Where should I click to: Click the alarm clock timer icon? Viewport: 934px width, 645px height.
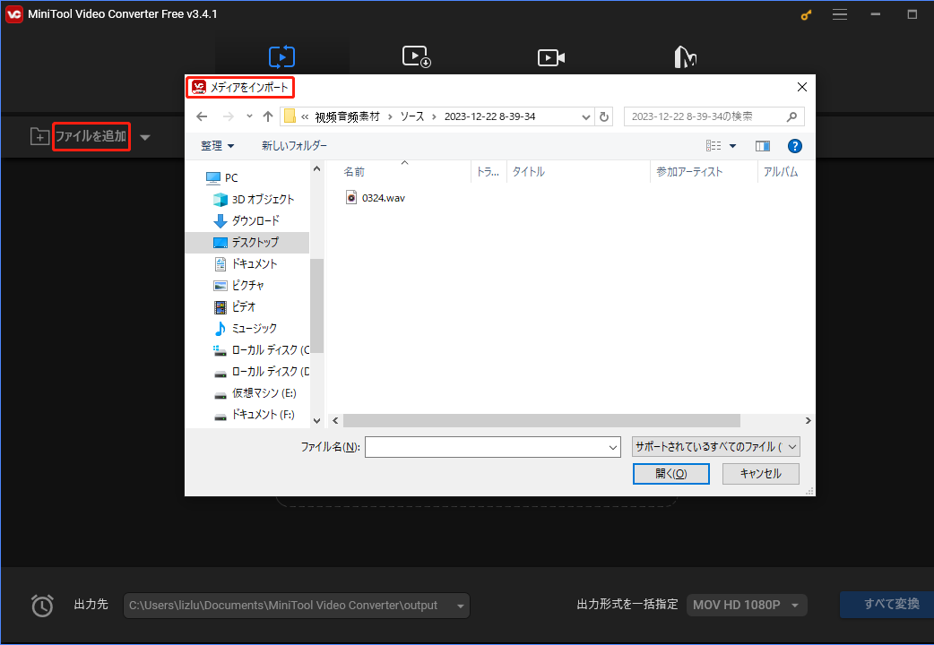click(42, 605)
